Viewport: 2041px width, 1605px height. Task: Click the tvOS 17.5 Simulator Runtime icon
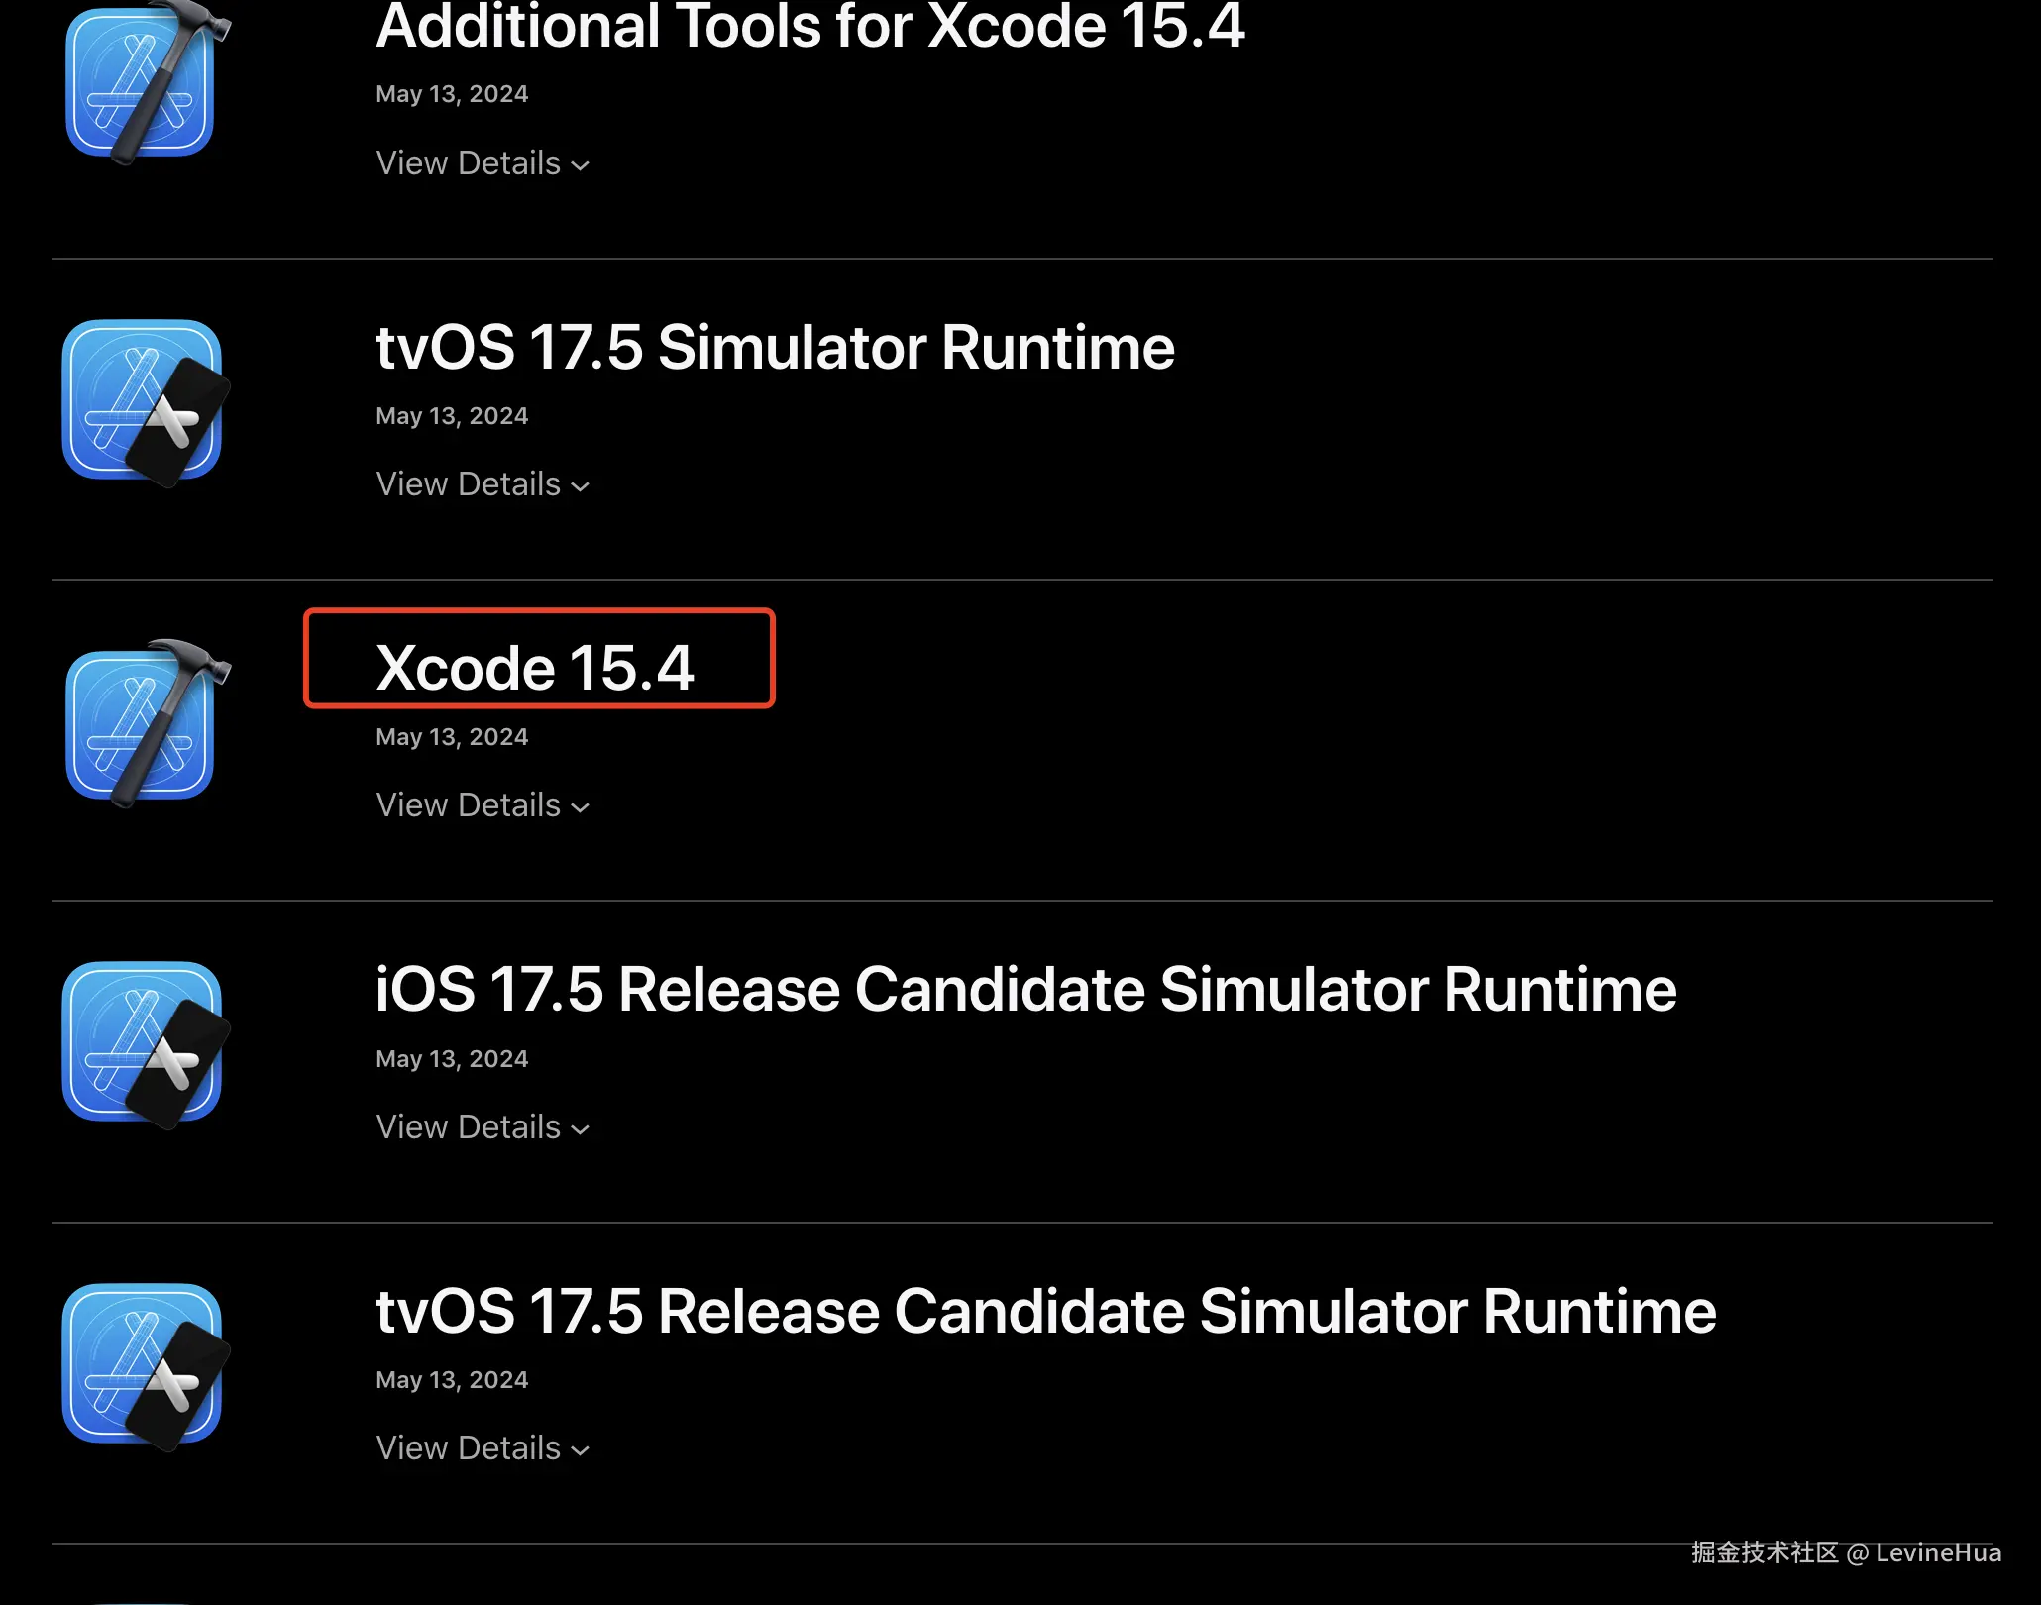[142, 400]
